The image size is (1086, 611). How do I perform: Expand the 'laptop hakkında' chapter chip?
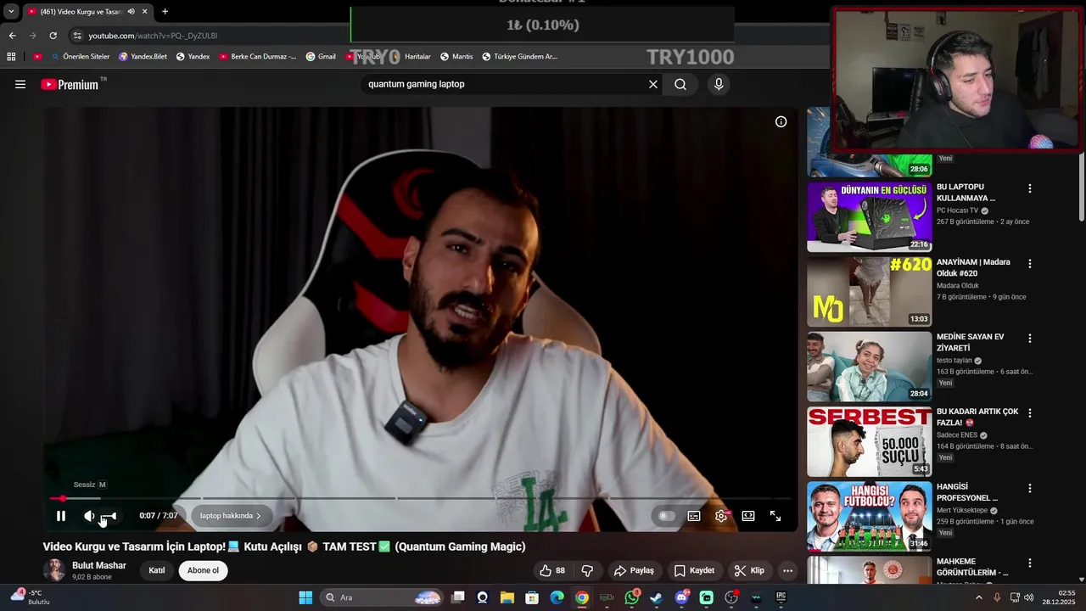(x=231, y=516)
